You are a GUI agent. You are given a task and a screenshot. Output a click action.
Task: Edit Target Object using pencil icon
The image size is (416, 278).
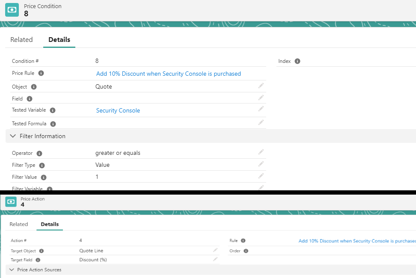coord(215,250)
